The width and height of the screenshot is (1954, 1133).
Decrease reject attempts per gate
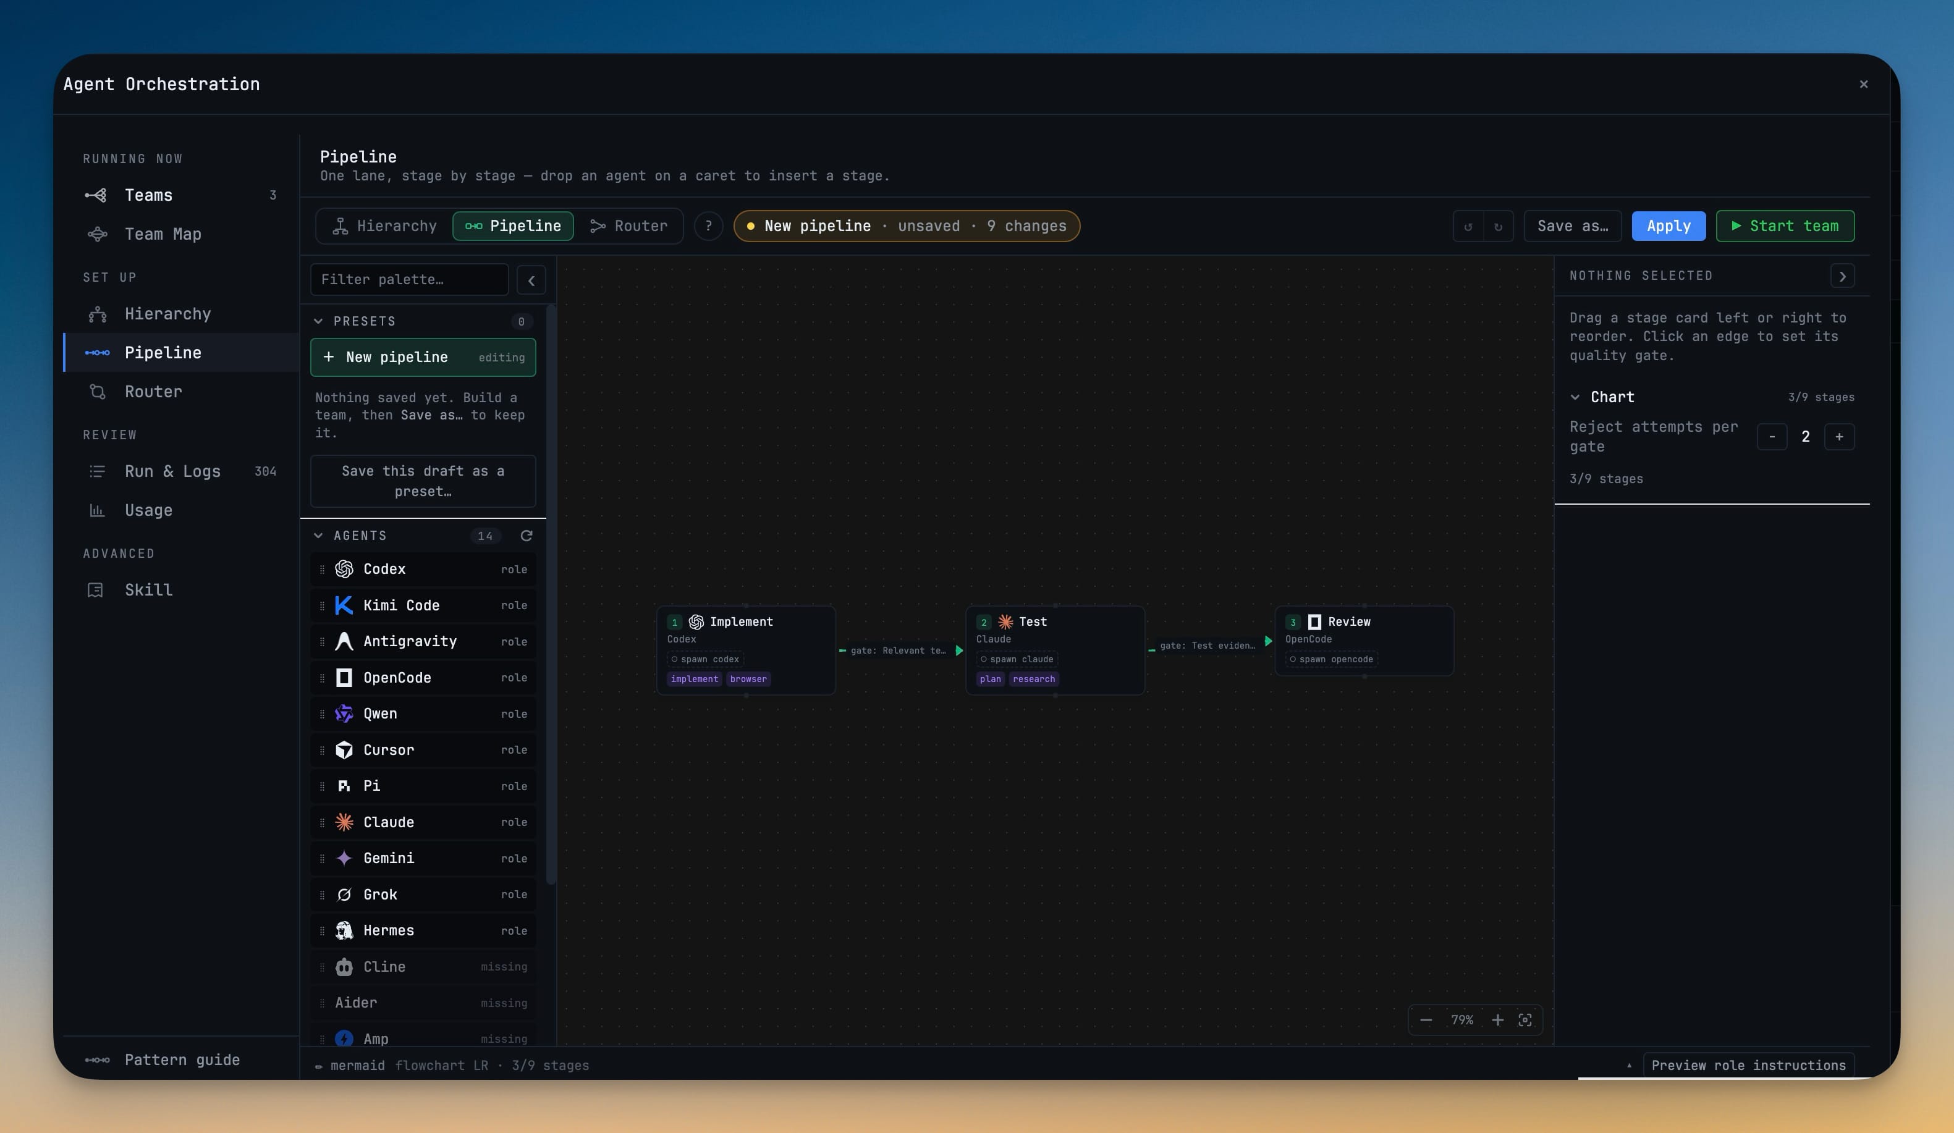pos(1772,437)
